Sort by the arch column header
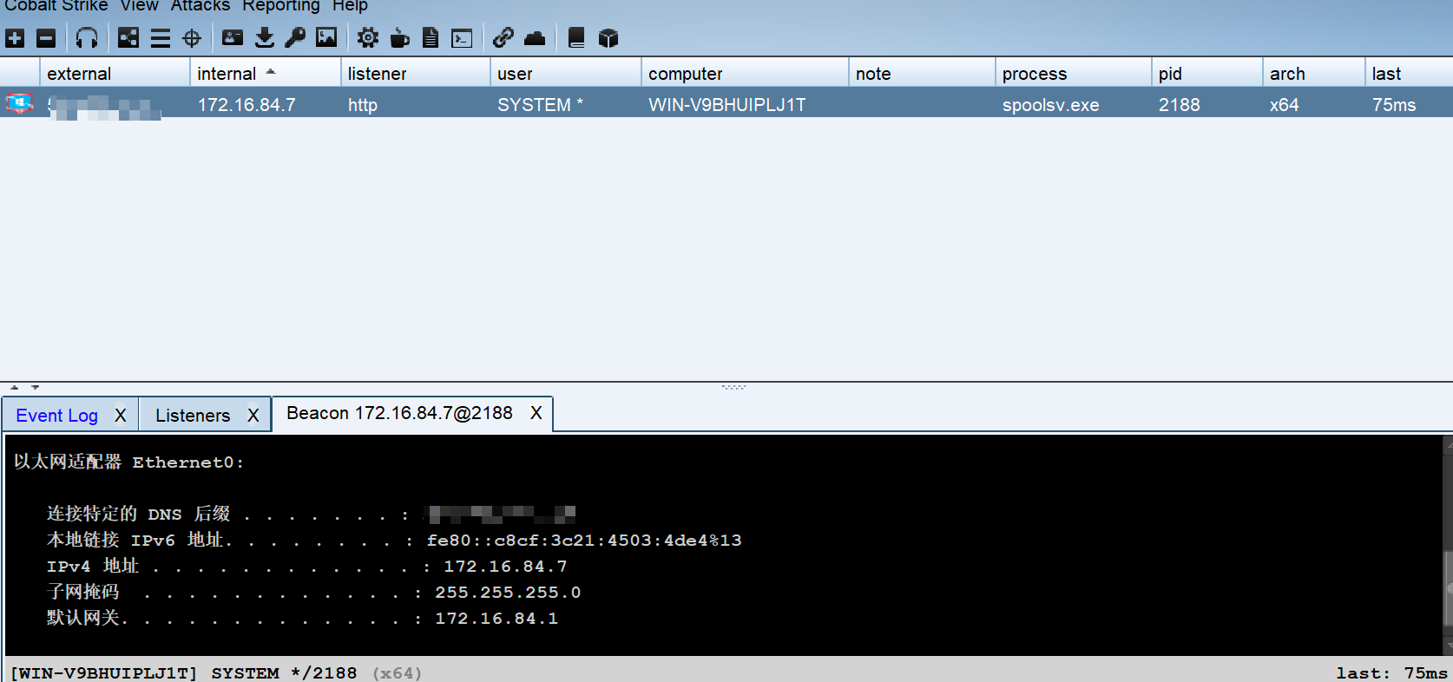This screenshot has height=682, width=1453. pyautogui.click(x=1314, y=74)
